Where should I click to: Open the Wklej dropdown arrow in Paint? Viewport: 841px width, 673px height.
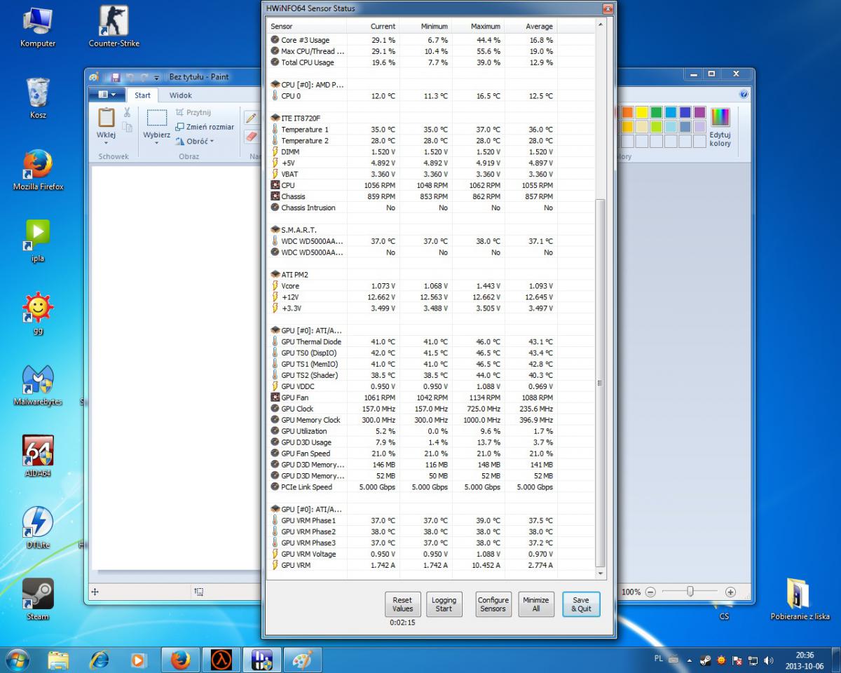pyautogui.click(x=107, y=142)
